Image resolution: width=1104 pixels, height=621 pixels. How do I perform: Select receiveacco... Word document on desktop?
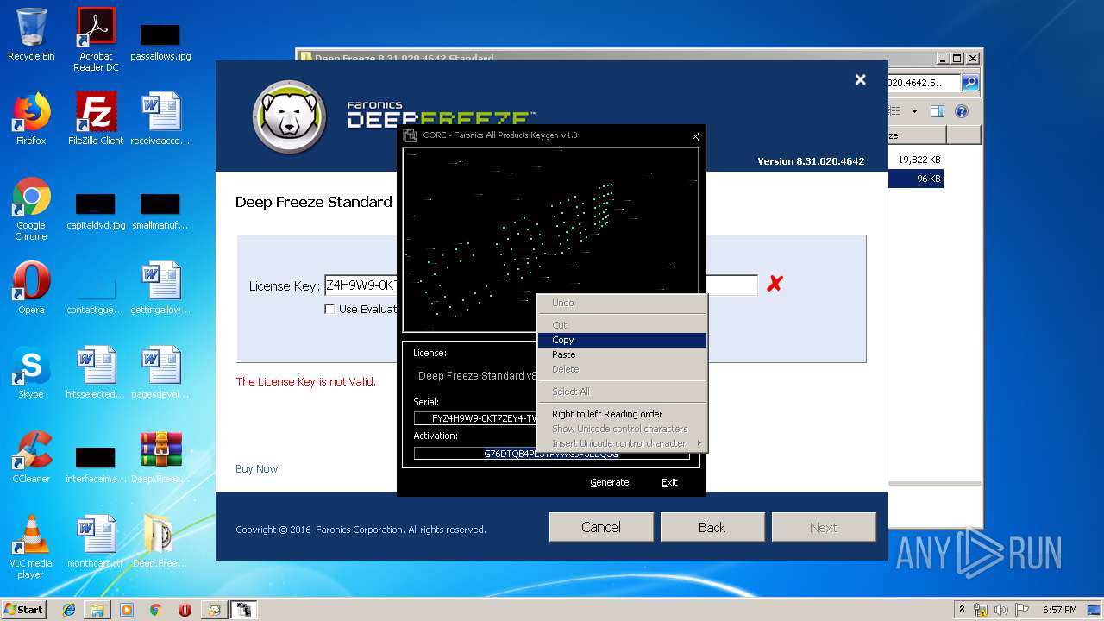[x=160, y=119]
